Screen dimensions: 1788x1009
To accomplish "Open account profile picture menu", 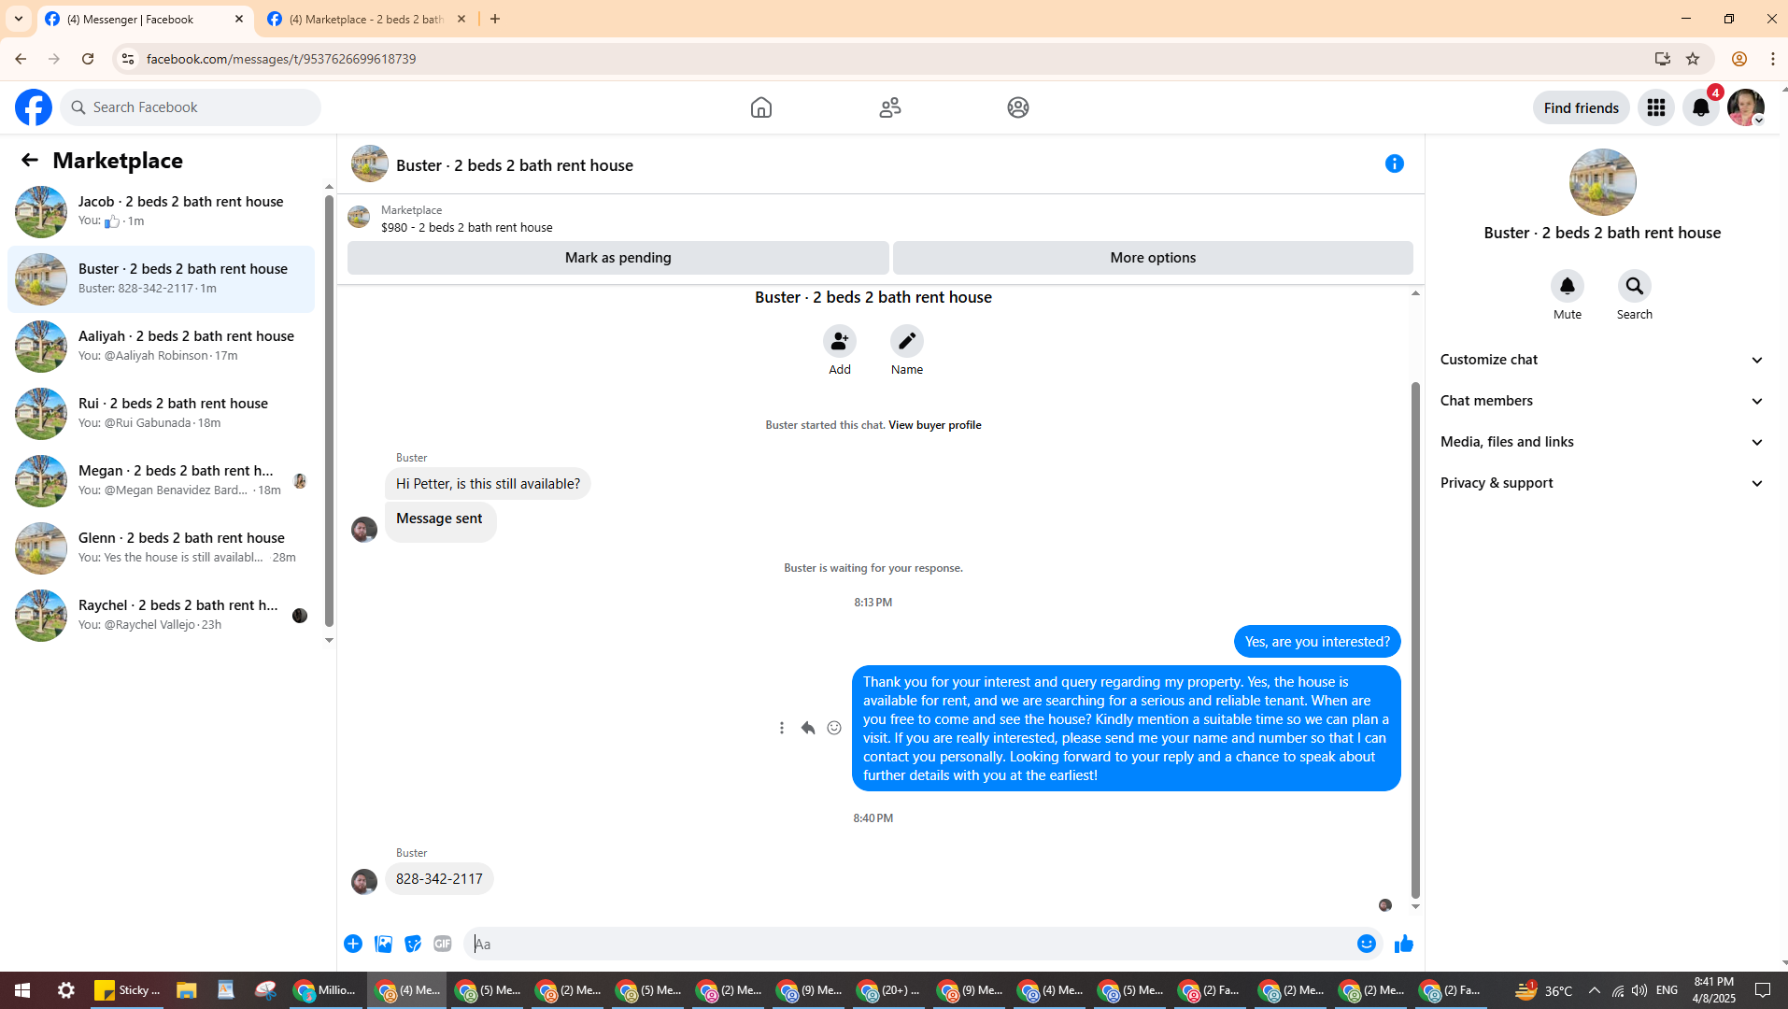I will pyautogui.click(x=1746, y=107).
